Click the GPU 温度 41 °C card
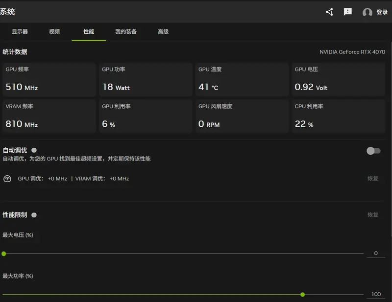This screenshot has height=302, width=392. click(x=242, y=80)
